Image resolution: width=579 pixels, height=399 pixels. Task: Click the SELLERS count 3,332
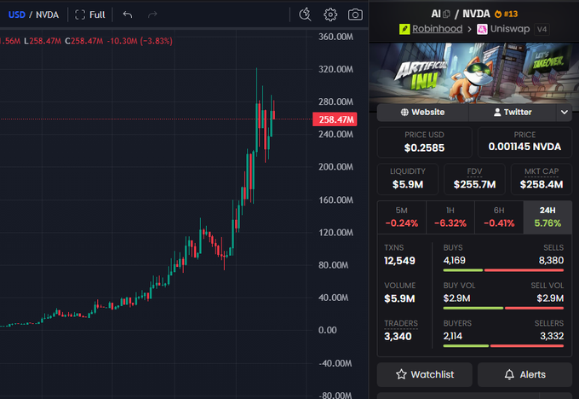(552, 336)
